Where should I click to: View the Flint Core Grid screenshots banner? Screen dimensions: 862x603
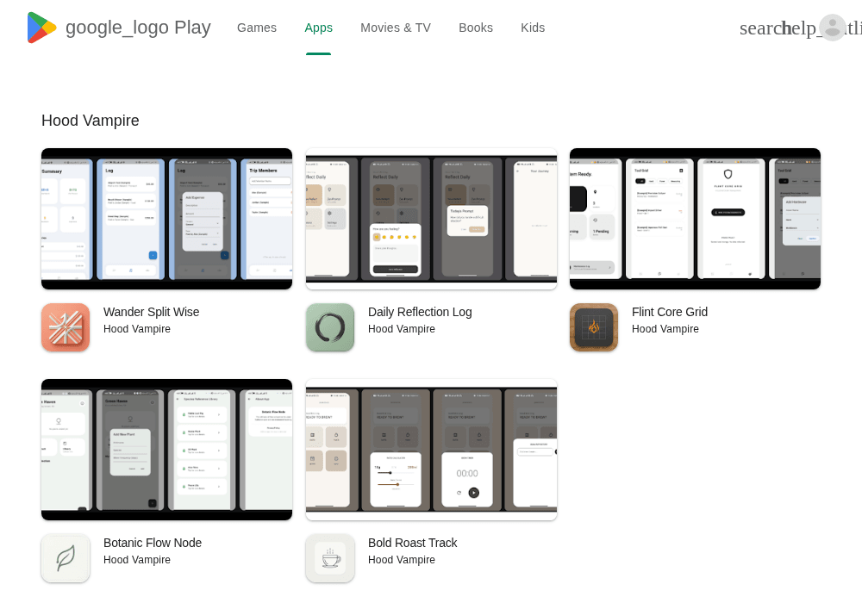[695, 219]
